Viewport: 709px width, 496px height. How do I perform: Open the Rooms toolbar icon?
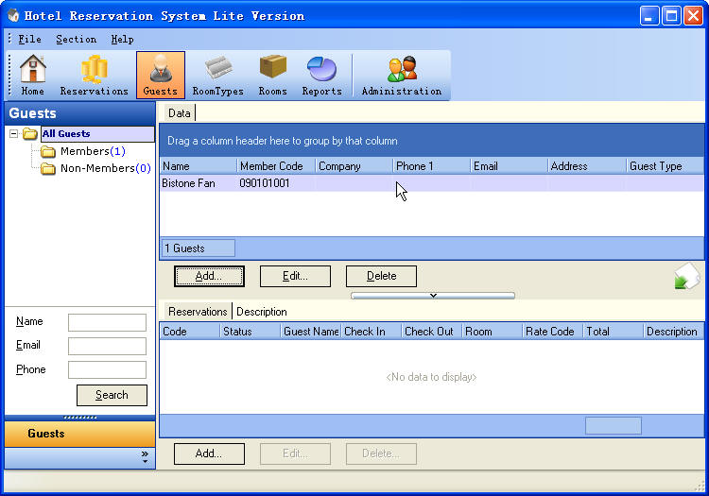272,75
